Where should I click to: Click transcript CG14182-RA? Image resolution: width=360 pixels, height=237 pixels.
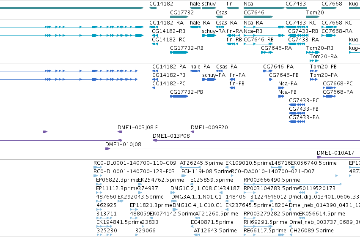point(166,23)
